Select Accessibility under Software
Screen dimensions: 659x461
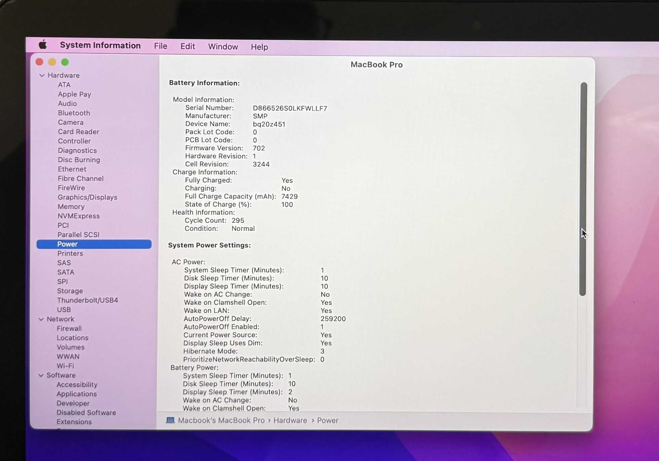tap(77, 384)
